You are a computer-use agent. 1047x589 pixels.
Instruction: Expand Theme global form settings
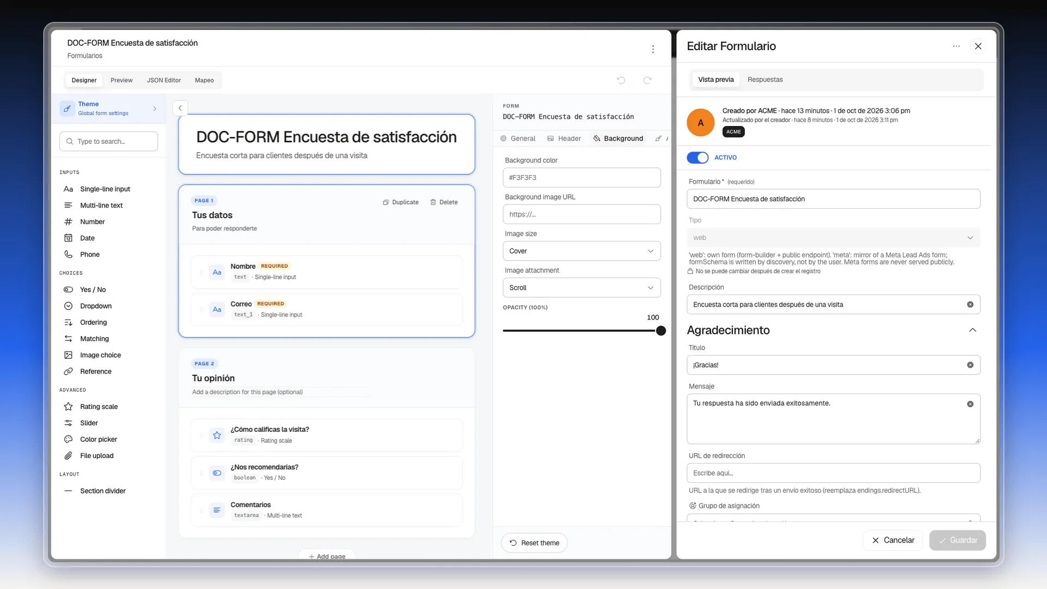click(x=109, y=108)
